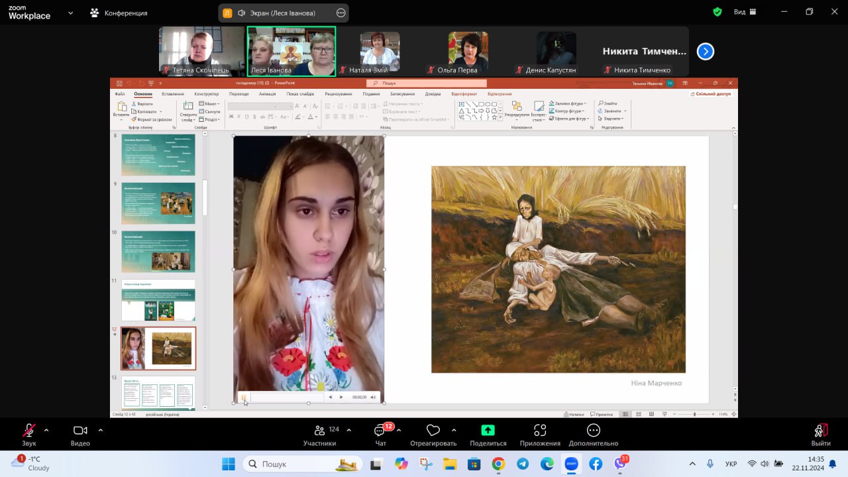Pause the slide video with the pause button
This screenshot has width=848, height=477.
click(244, 397)
